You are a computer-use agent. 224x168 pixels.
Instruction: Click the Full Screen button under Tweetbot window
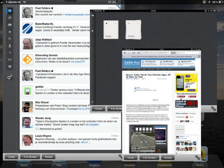coord(30,157)
